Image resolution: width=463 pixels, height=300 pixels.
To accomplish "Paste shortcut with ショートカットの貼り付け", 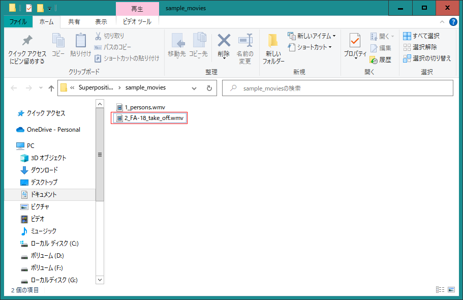I will point(127,58).
